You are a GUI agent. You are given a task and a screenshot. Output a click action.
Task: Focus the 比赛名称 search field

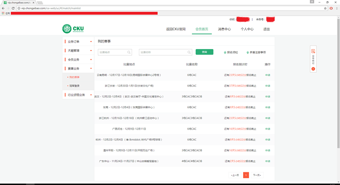click(166, 52)
